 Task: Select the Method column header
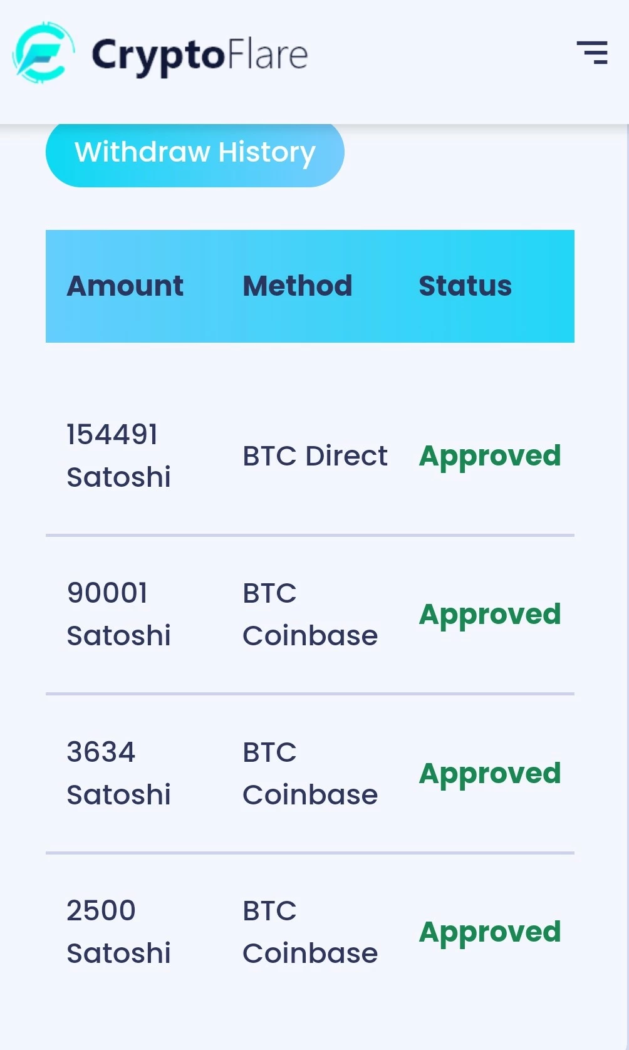tap(298, 286)
